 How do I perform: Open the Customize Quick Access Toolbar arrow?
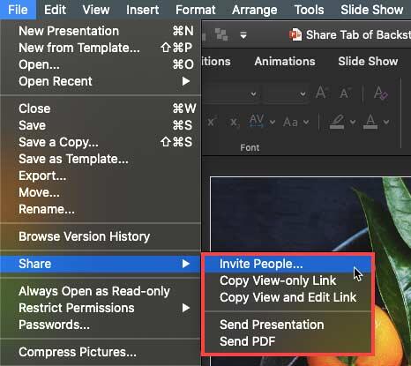point(243,35)
